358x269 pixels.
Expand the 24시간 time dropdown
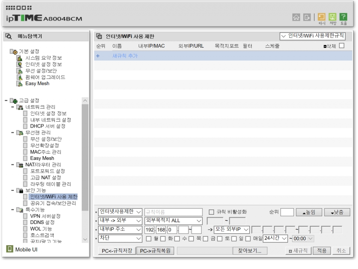(276, 238)
